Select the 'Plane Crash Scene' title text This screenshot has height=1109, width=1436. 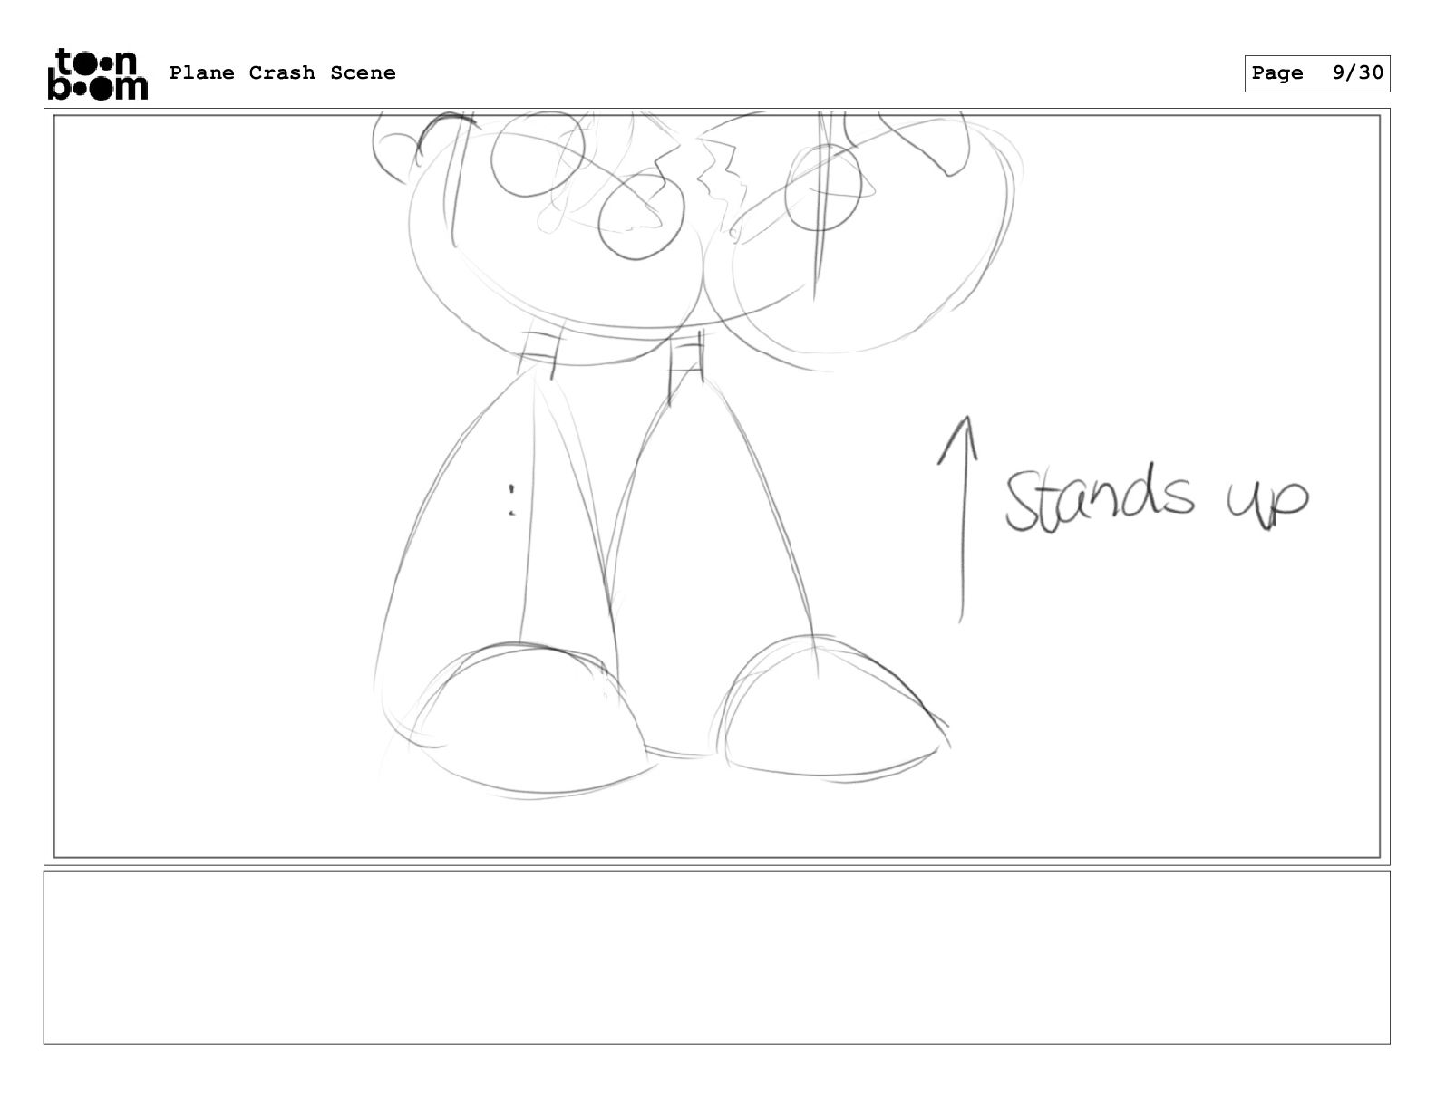283,73
